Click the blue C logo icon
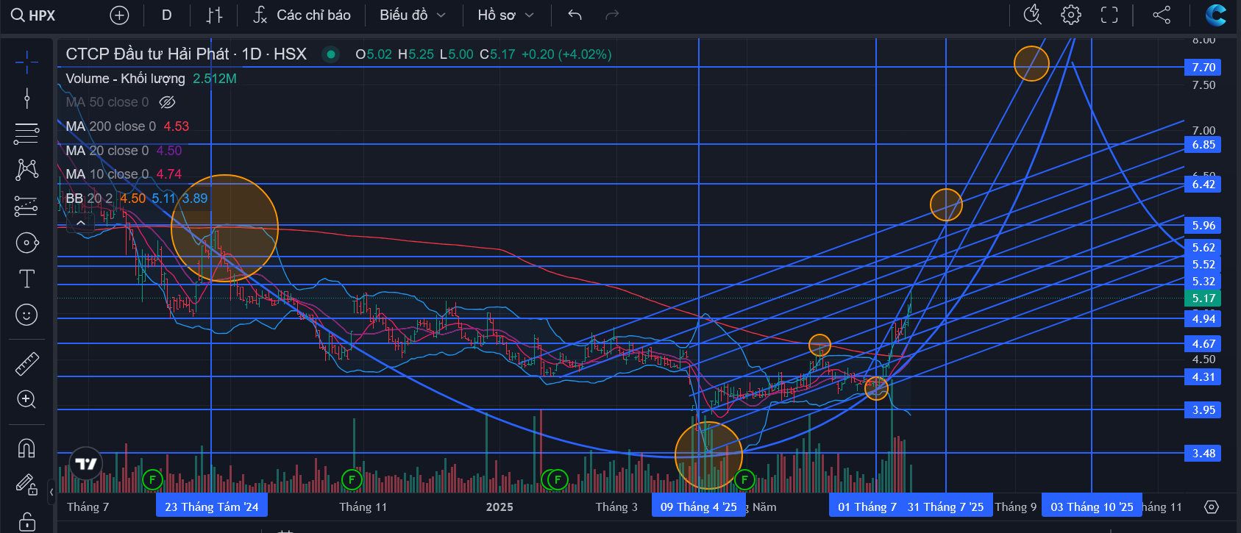 coord(1216,15)
